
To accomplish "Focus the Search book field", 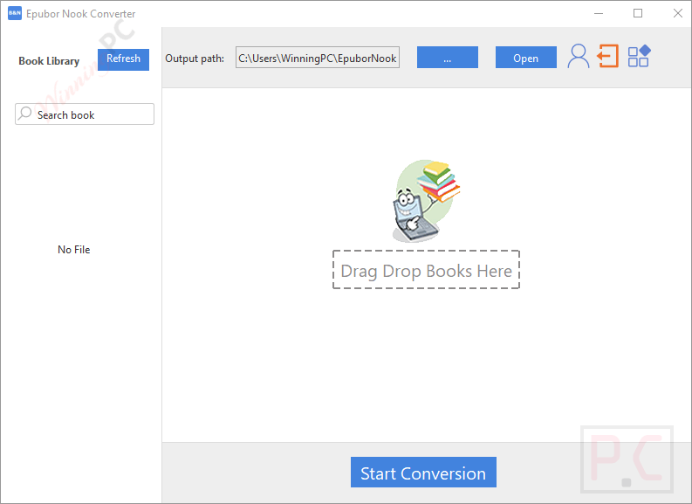I will coord(85,114).
